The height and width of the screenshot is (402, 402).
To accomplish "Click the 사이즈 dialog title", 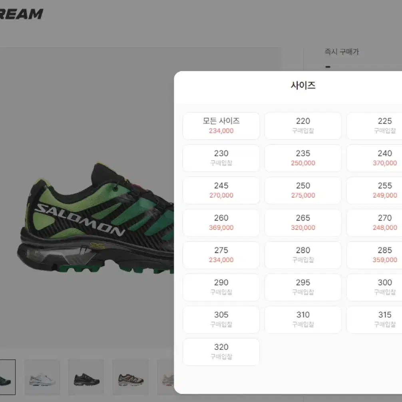I will [303, 86].
